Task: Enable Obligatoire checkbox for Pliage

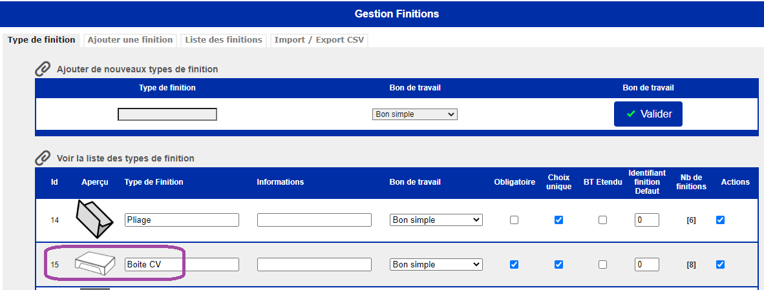Action: 514,220
